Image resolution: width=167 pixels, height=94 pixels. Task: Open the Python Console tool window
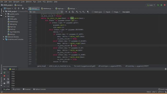coord(39,89)
